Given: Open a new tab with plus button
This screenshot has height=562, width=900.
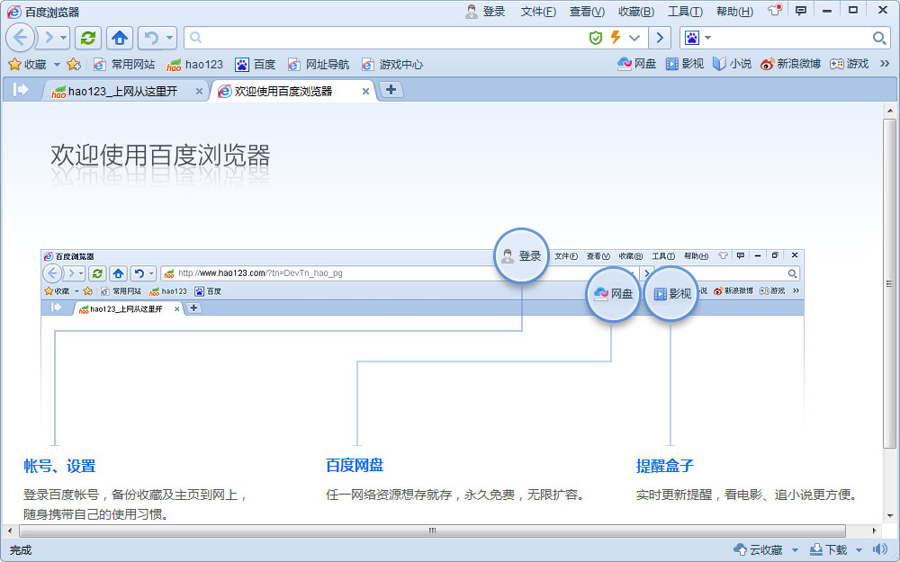Looking at the screenshot, I should (391, 89).
